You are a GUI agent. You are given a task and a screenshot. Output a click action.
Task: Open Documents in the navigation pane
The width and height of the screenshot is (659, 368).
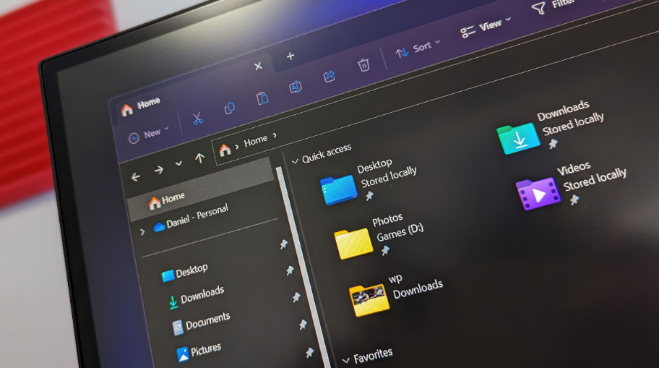(x=207, y=320)
